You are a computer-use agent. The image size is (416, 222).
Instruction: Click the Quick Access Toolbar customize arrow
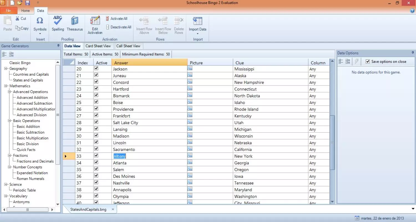click(38, 3)
